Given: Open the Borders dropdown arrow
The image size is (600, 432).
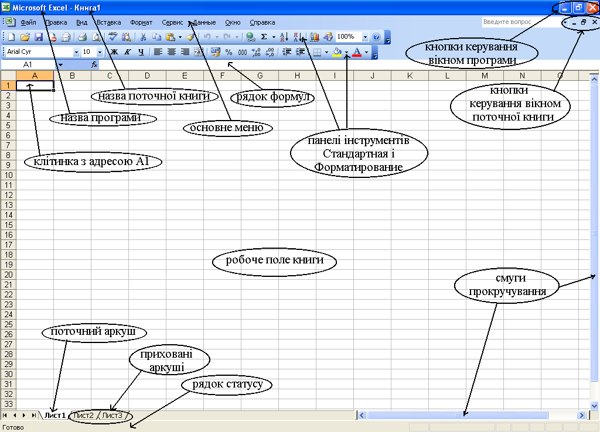Looking at the screenshot, I should pos(326,52).
